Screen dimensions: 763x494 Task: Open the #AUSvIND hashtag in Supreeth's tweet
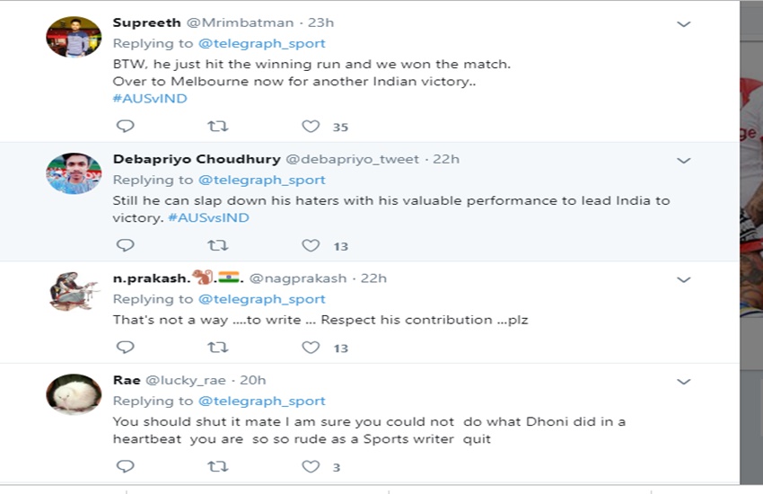pos(150,98)
